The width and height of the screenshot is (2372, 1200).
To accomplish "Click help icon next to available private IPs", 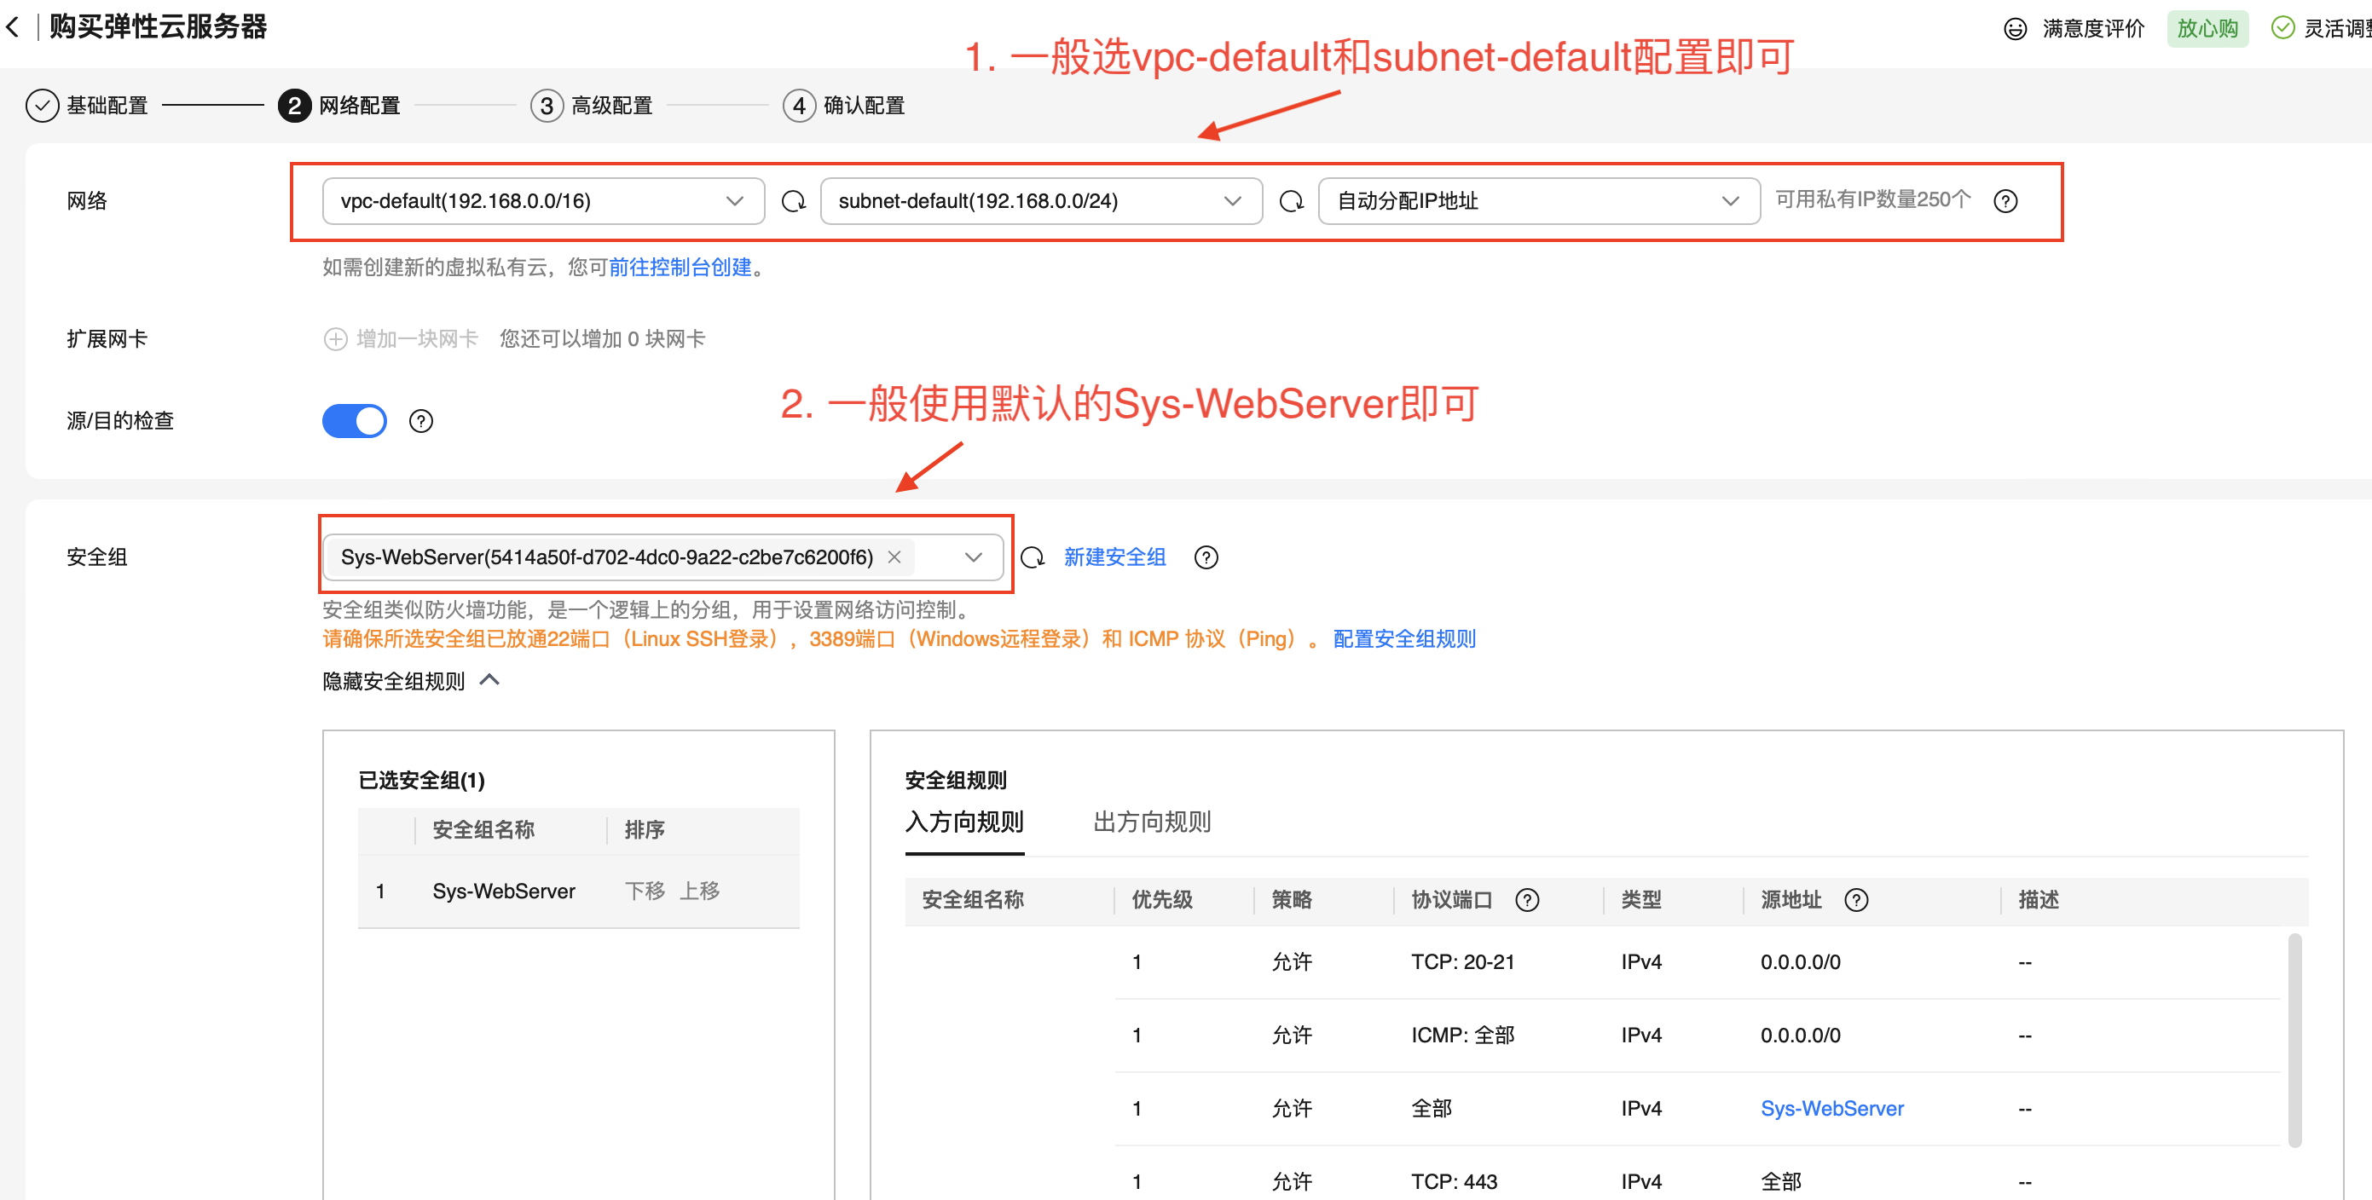I will (2005, 201).
